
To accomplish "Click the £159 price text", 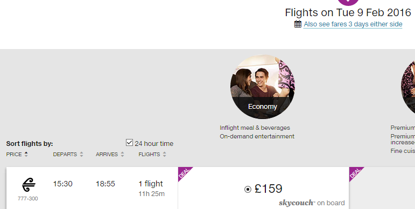I will click(x=269, y=189).
